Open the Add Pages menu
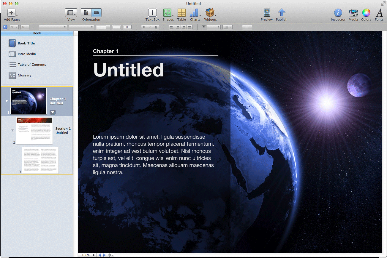 click(12, 13)
